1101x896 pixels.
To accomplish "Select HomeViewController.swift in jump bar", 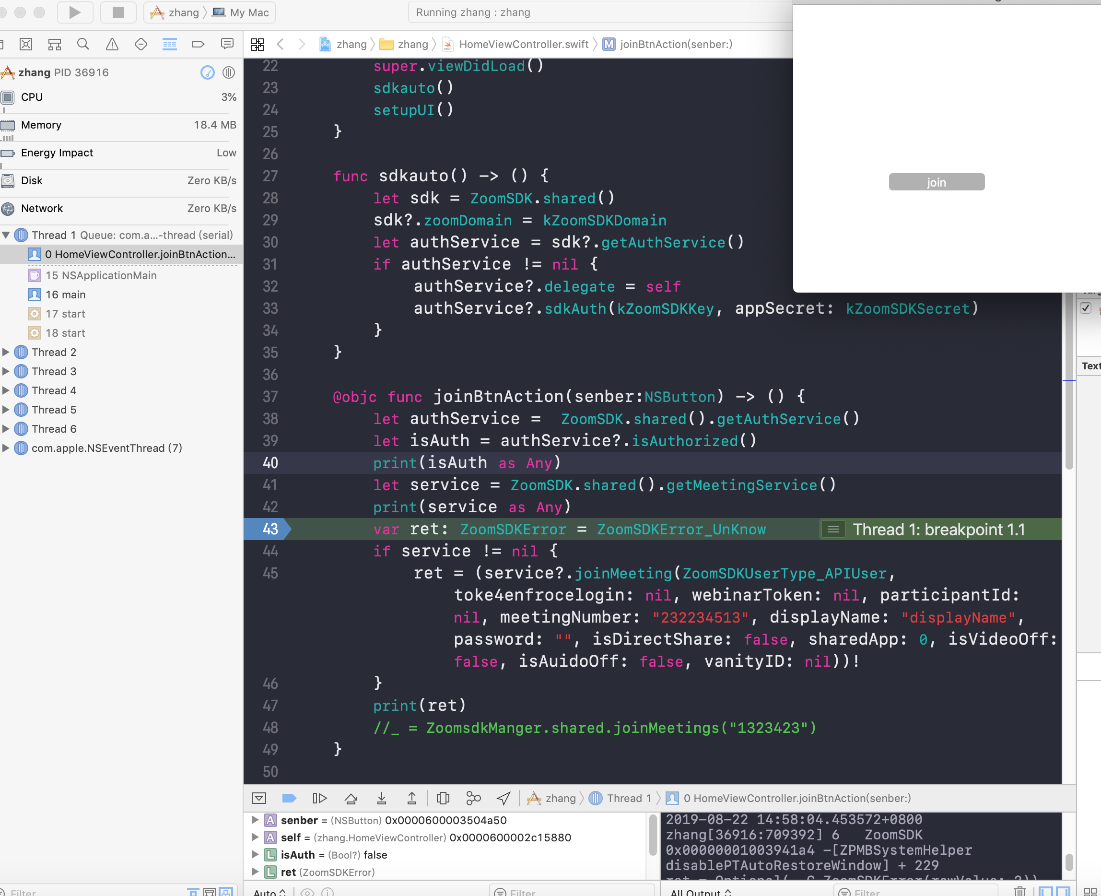I will coord(523,45).
